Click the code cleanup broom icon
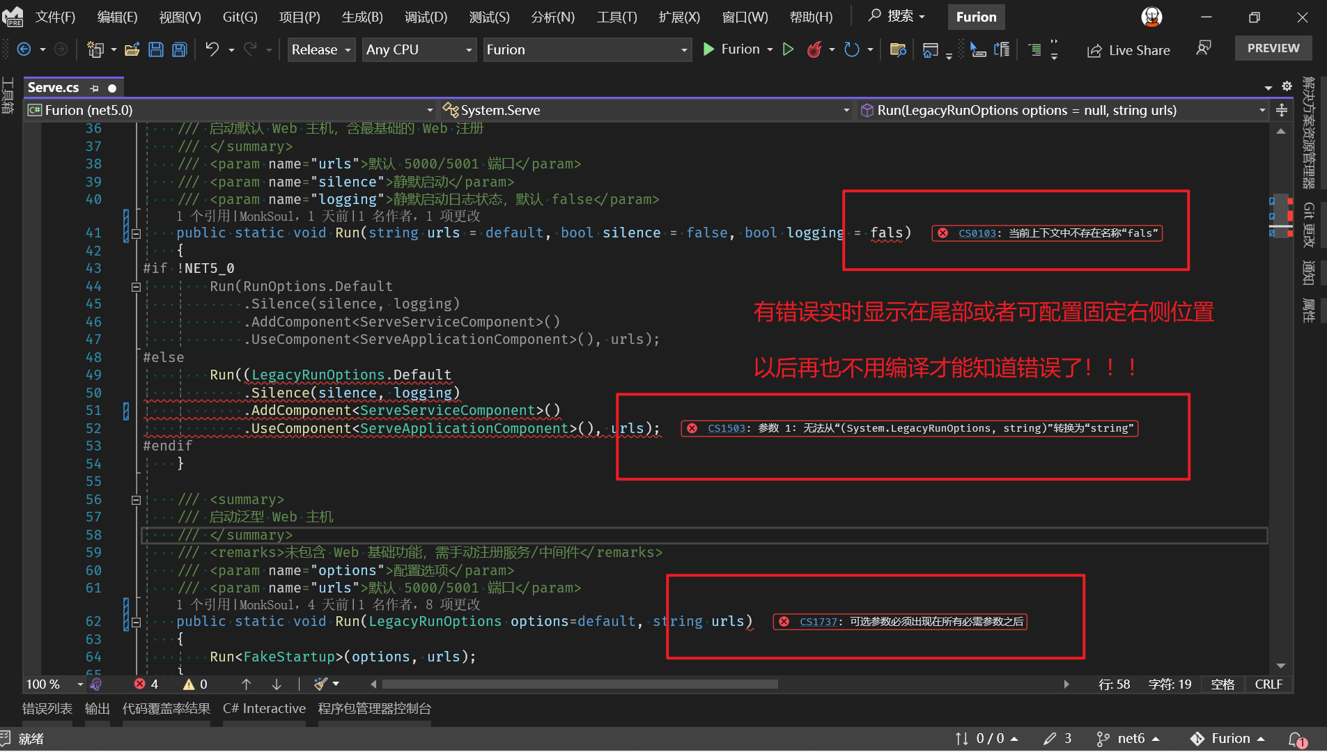This screenshot has height=752, width=1327. pyautogui.click(x=320, y=684)
